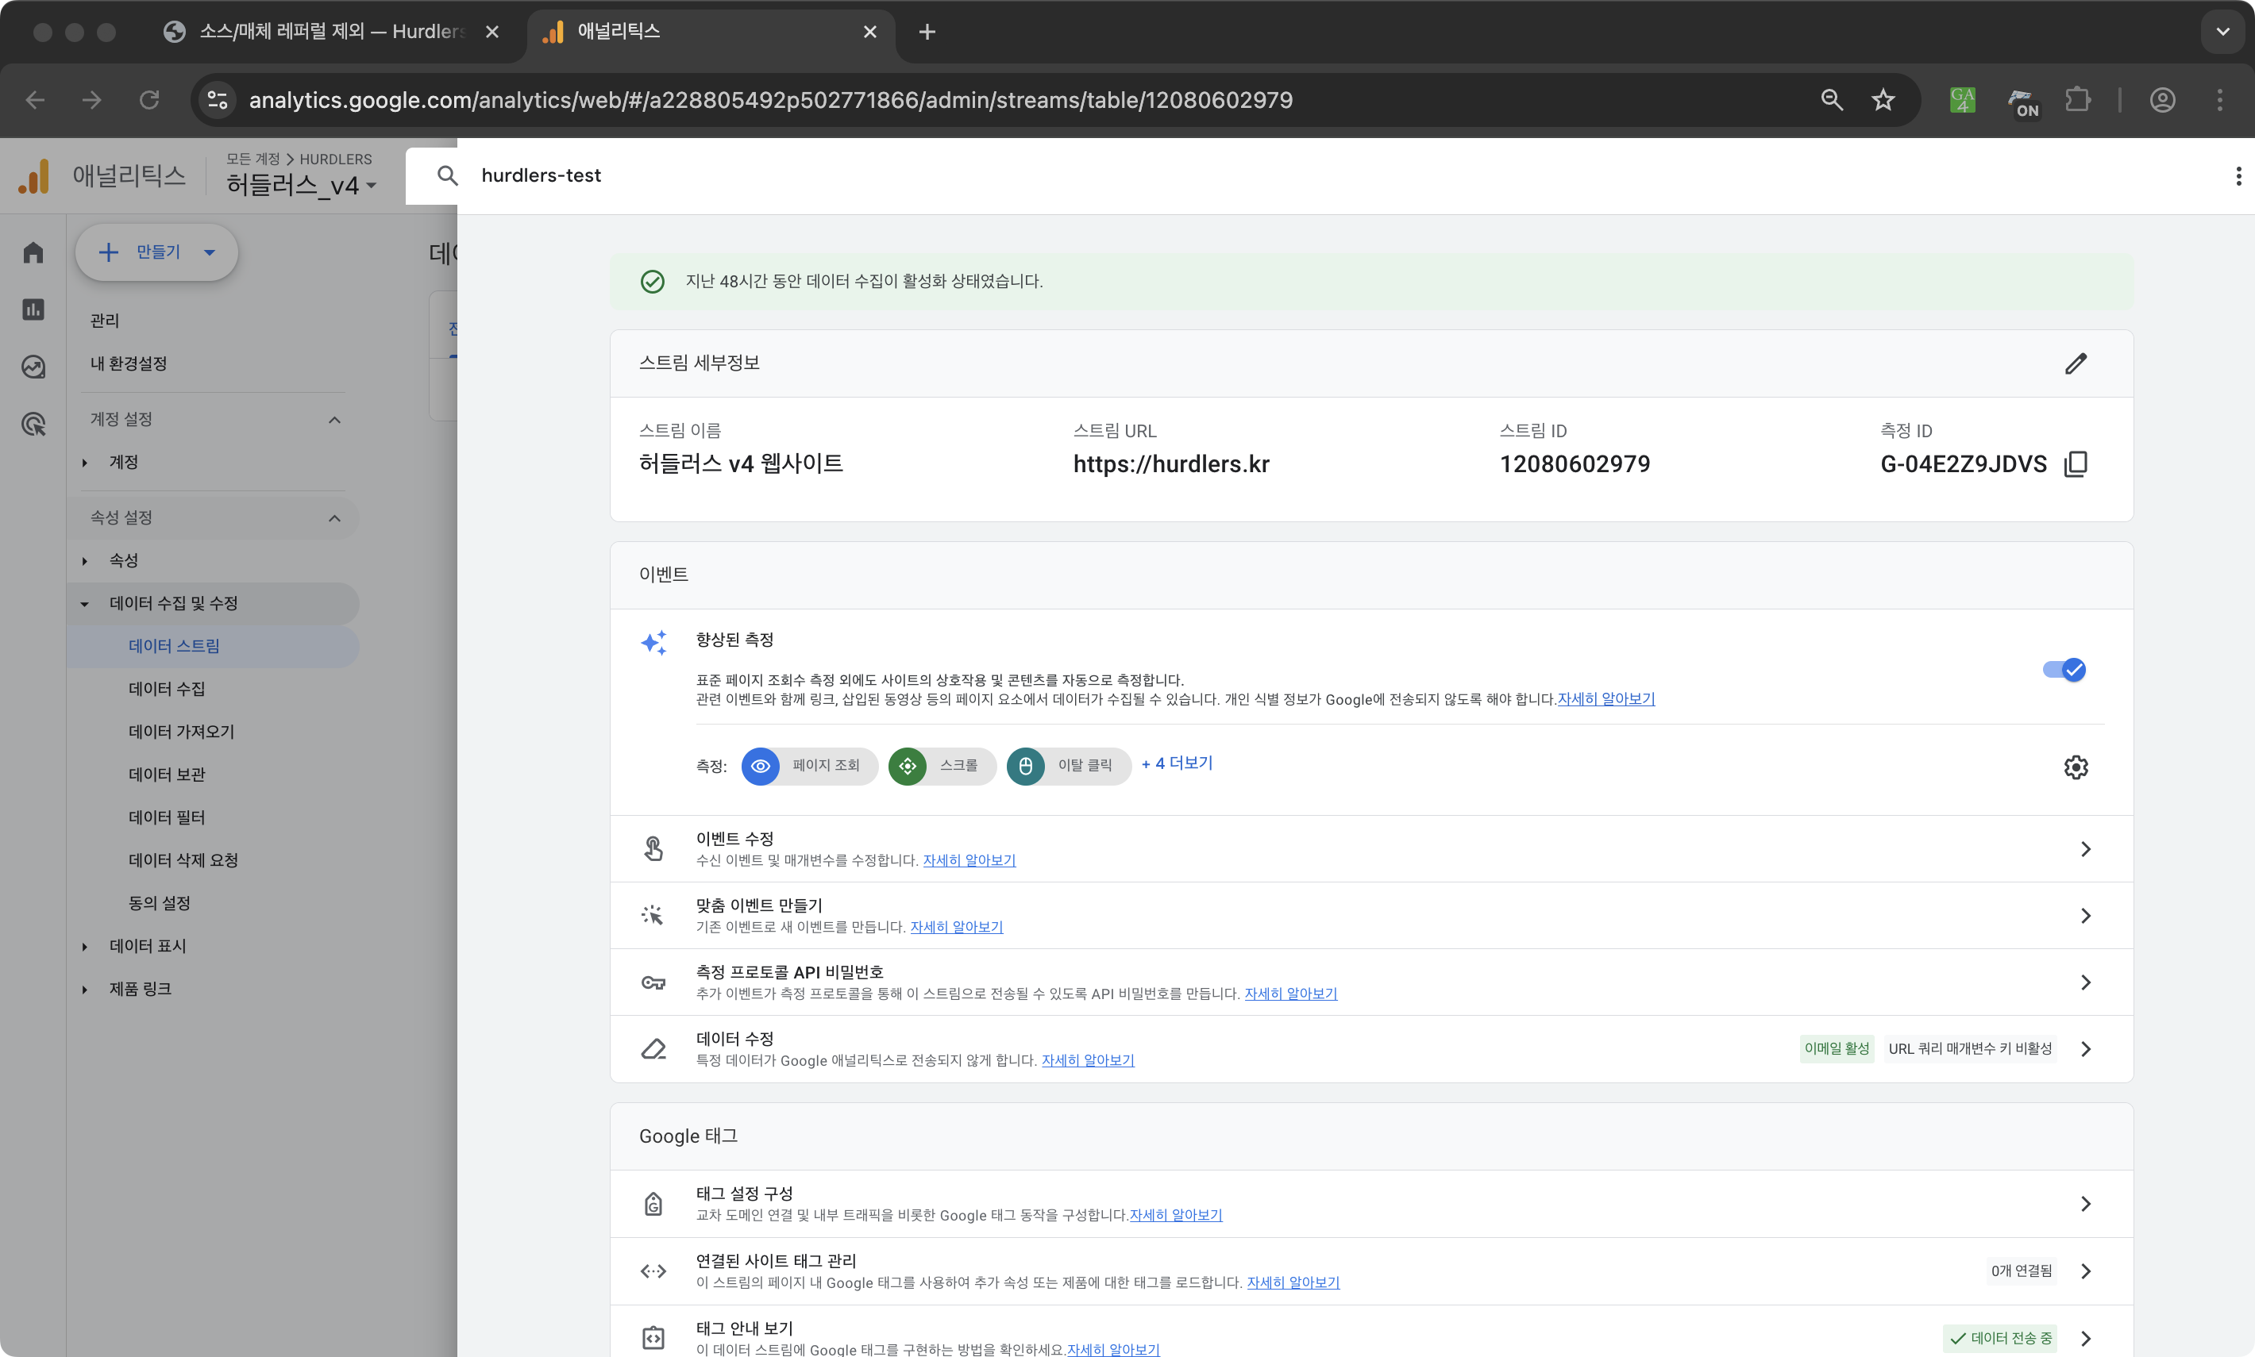Click the 맞춤 이벤트 만들기 cursor icon
The image size is (2255, 1357).
click(x=653, y=915)
